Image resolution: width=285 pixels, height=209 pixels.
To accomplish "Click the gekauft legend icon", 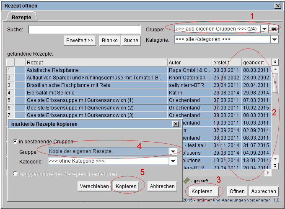I will (187, 181).
